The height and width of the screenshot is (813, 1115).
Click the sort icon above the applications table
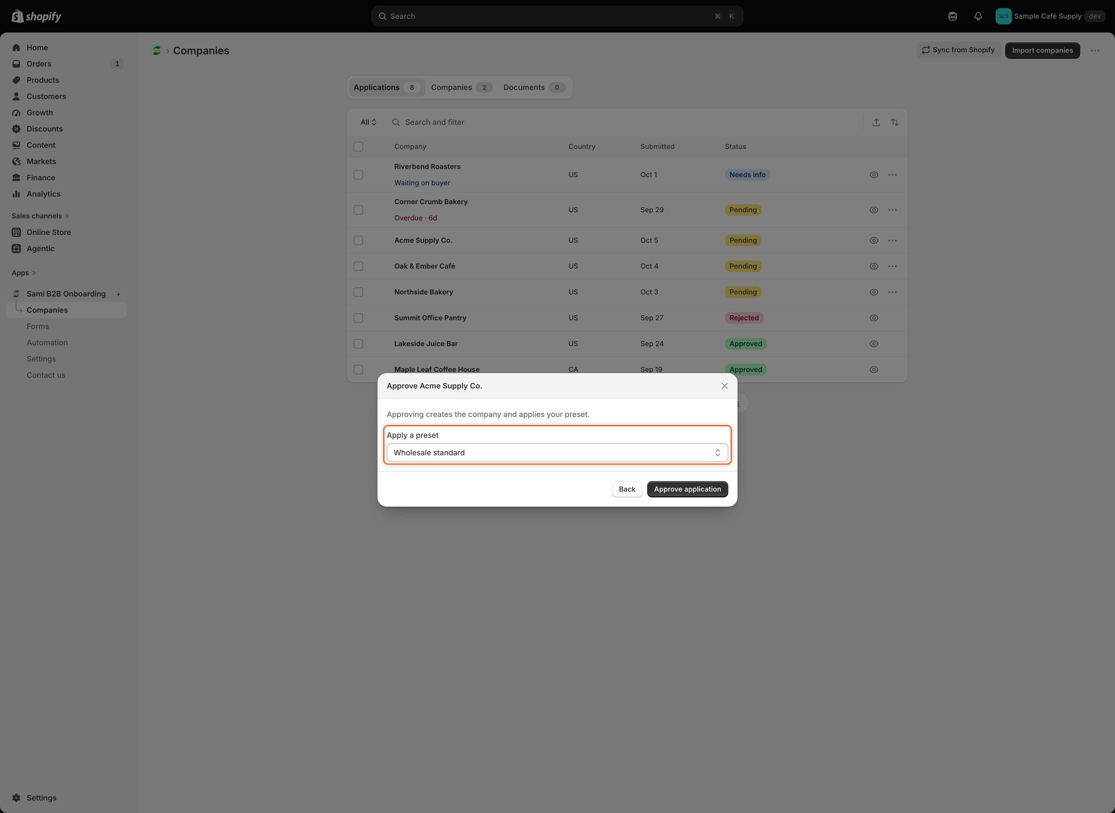[895, 122]
